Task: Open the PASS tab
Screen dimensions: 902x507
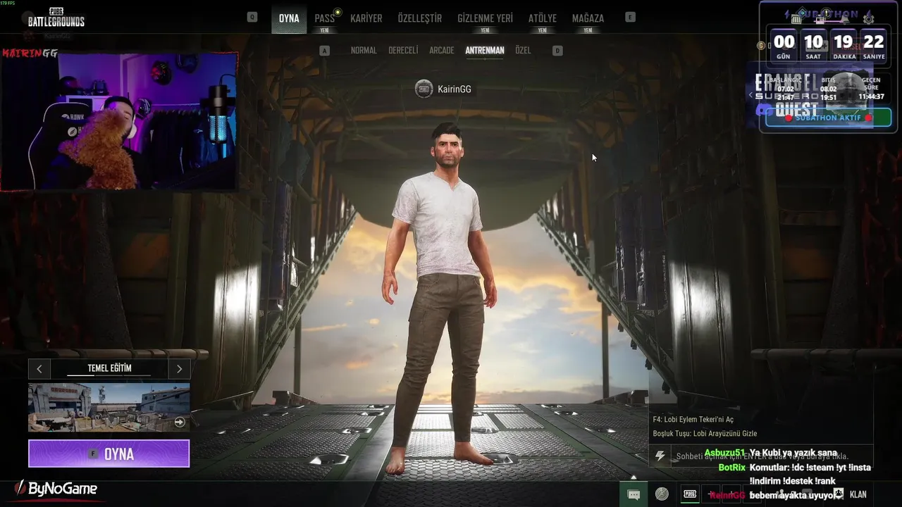Action: (325, 18)
